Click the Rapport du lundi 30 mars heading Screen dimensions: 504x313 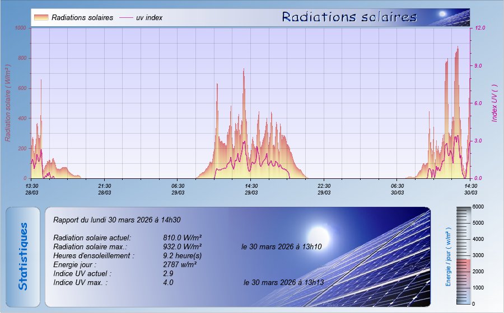(x=116, y=220)
